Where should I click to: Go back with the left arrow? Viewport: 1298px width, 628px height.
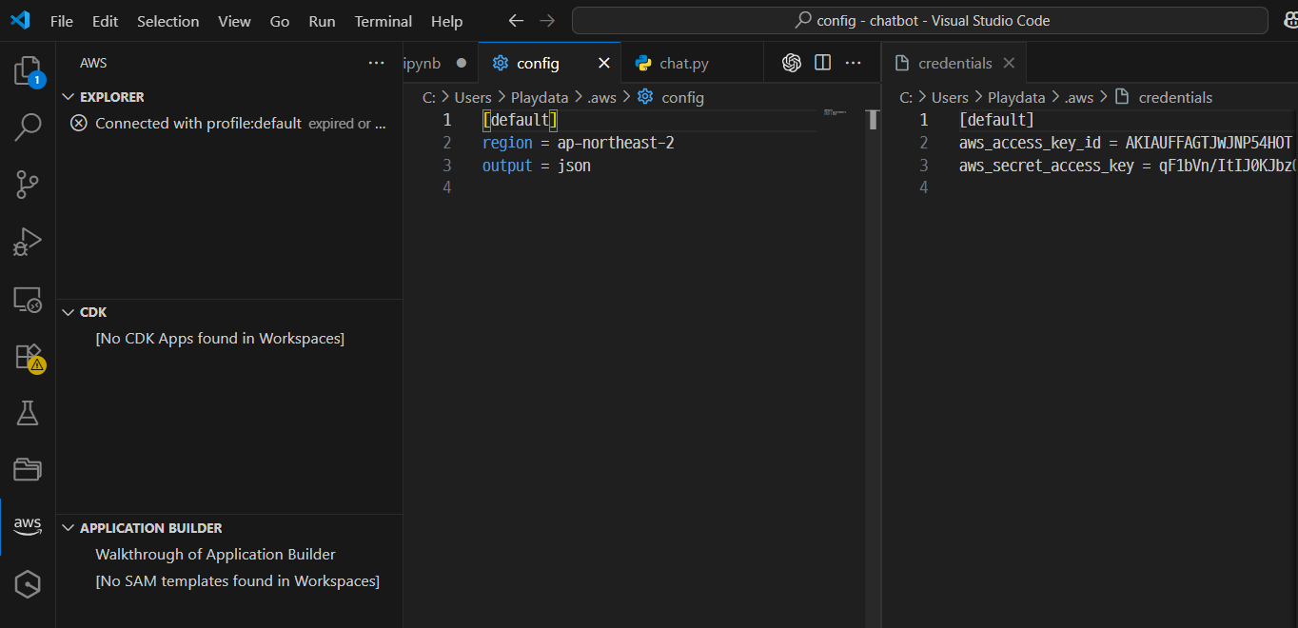pos(516,20)
